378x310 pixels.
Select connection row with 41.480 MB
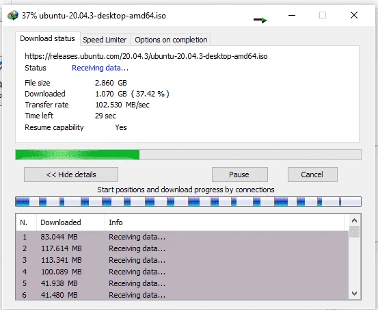183,295
